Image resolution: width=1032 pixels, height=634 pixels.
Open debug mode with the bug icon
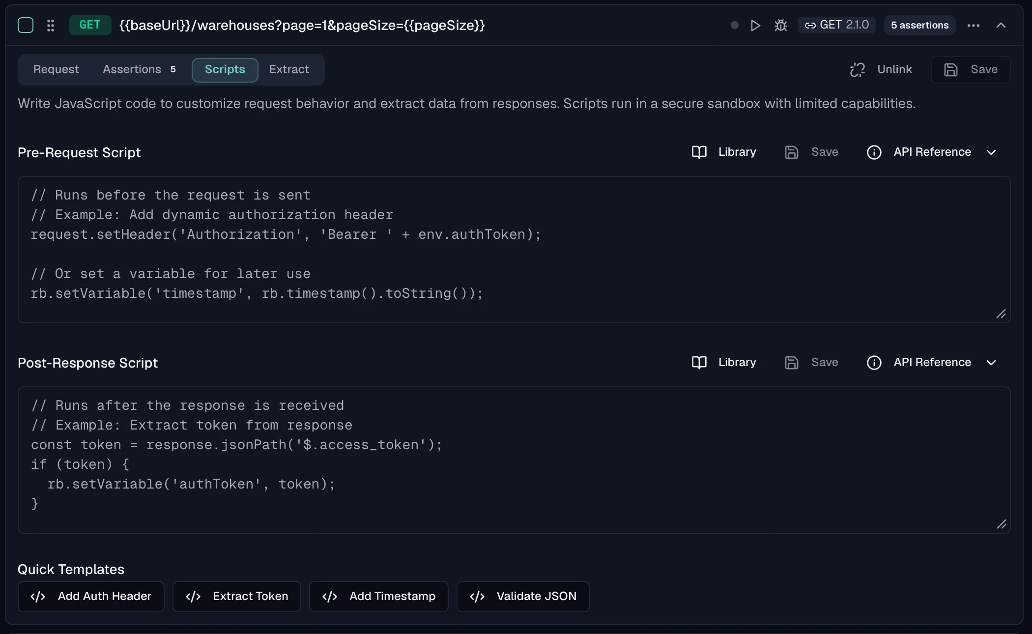[781, 25]
